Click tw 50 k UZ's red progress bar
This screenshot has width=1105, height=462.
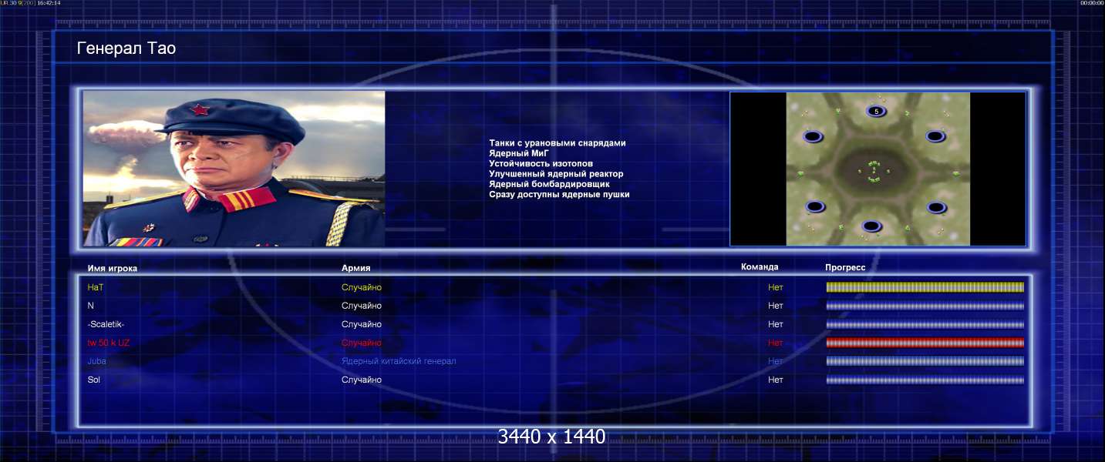[925, 343]
